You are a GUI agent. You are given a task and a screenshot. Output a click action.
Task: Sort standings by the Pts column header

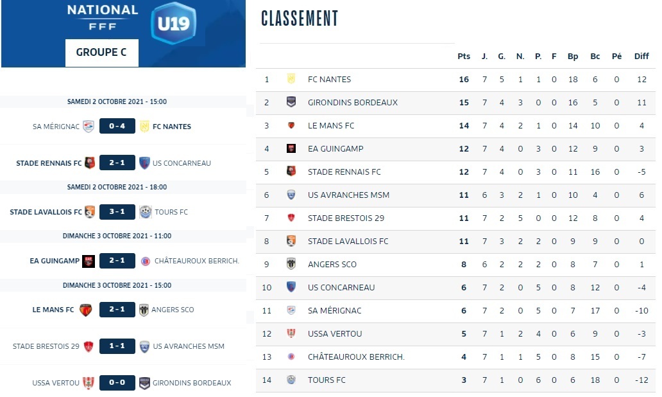pos(464,57)
